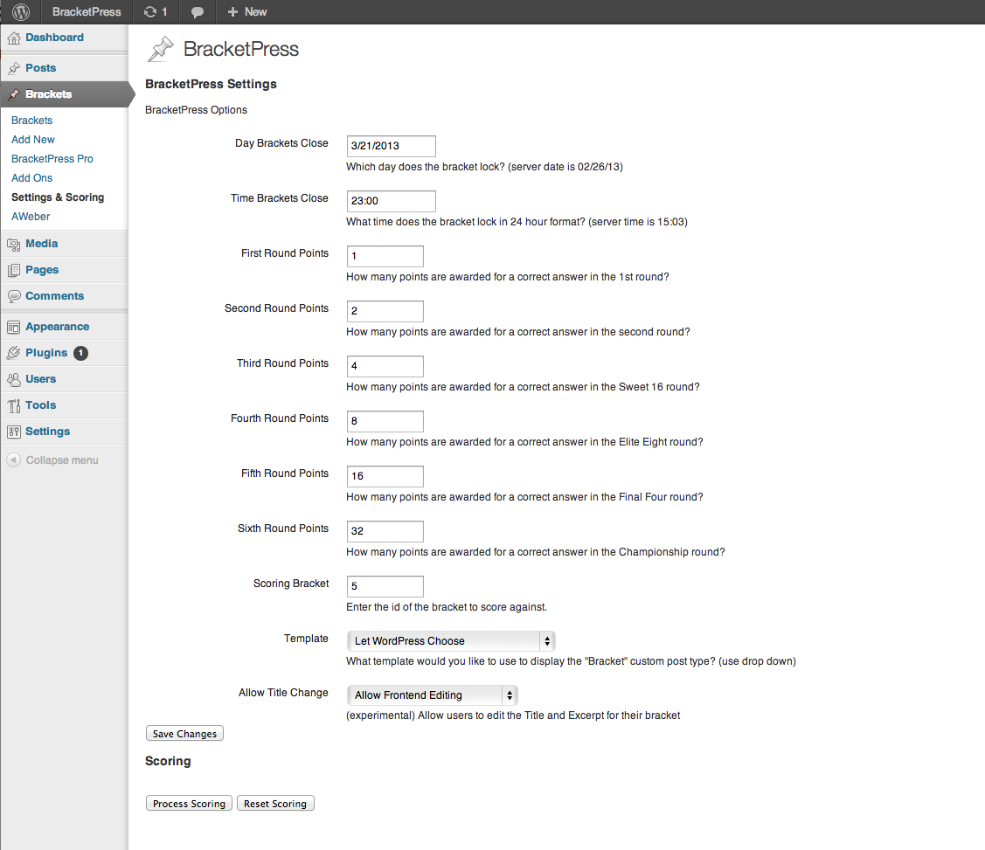Open the updates refresh icon
Viewport: 985px width, 850px height.
click(150, 12)
